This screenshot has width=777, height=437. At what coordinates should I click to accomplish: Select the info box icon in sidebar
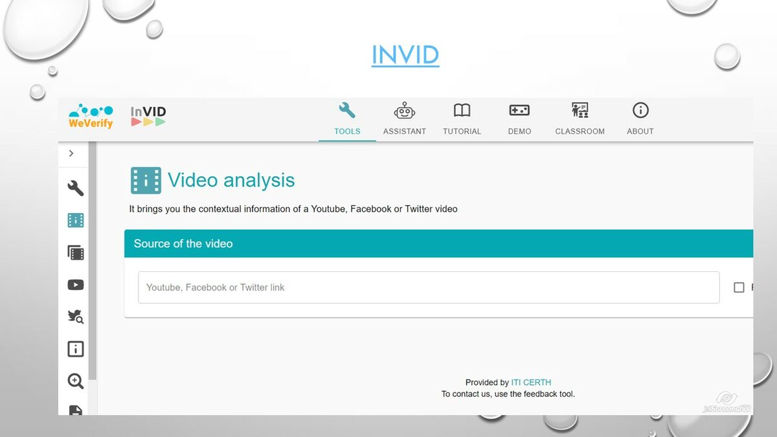[76, 349]
